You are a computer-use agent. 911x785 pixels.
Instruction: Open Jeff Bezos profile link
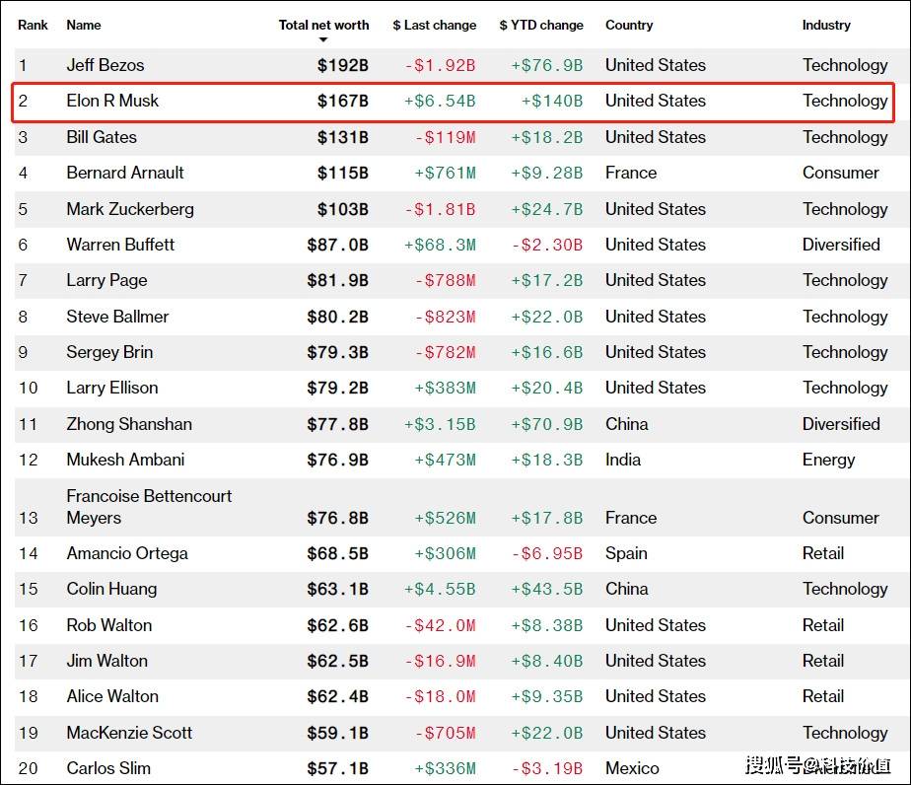[x=105, y=65]
